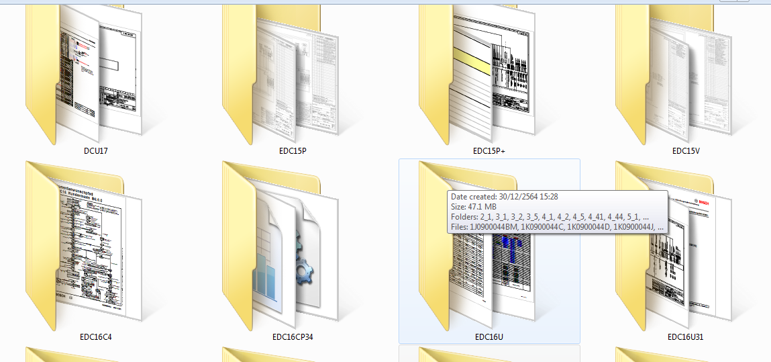
Task: Click the EDC15V folder name
Action: point(686,151)
